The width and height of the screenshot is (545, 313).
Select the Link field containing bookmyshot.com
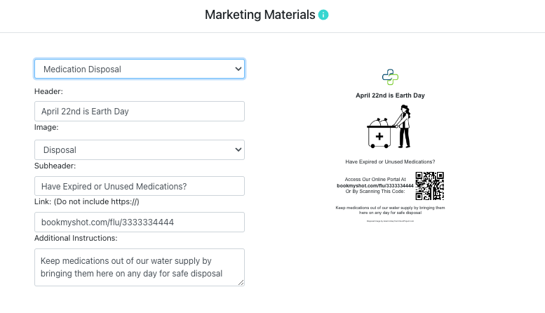pos(140,222)
